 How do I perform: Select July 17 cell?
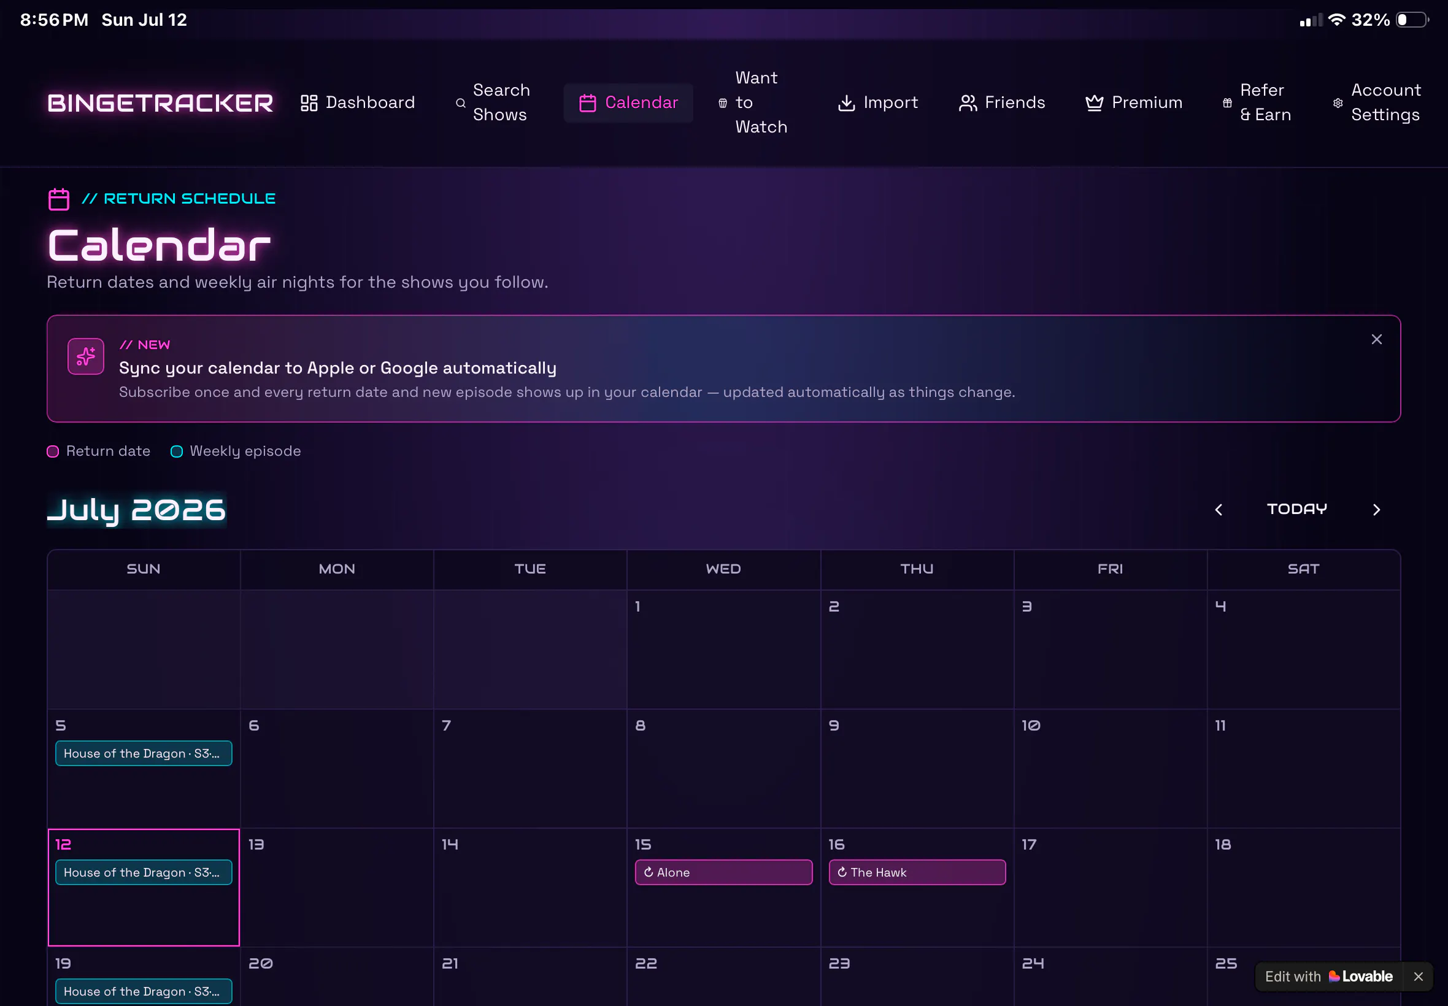point(1111,888)
